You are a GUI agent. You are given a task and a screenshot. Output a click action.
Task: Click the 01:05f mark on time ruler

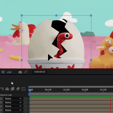pyautogui.click(x=66, y=90)
